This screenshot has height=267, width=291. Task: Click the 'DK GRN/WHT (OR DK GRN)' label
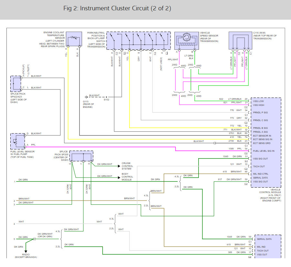(x=45, y=235)
